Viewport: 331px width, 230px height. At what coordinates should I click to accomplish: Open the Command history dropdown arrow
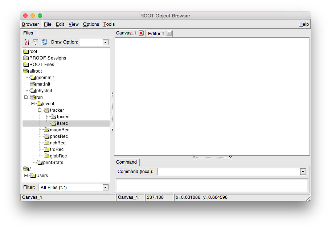tap(303, 172)
